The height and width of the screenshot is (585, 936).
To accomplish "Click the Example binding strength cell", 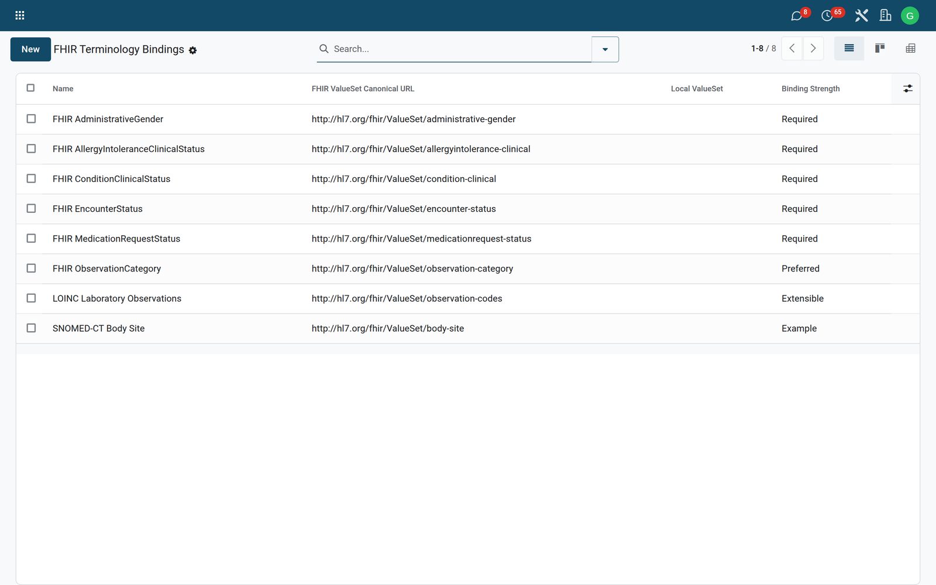I will (x=799, y=328).
